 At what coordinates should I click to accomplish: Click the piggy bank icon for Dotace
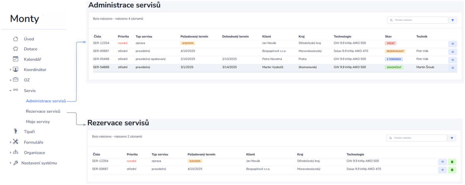pos(15,49)
